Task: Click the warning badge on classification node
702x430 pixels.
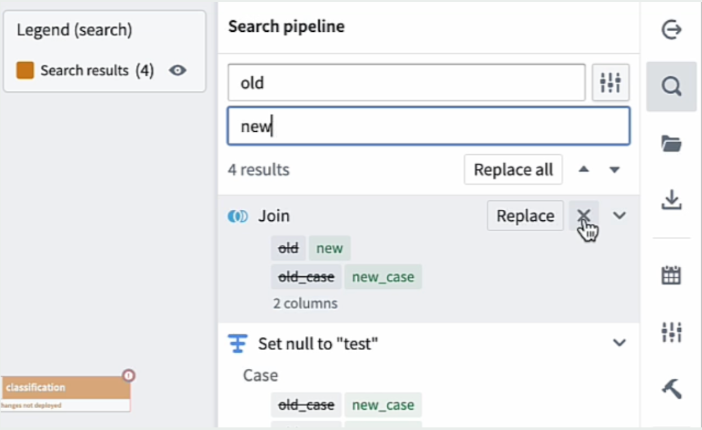Action: tap(129, 375)
